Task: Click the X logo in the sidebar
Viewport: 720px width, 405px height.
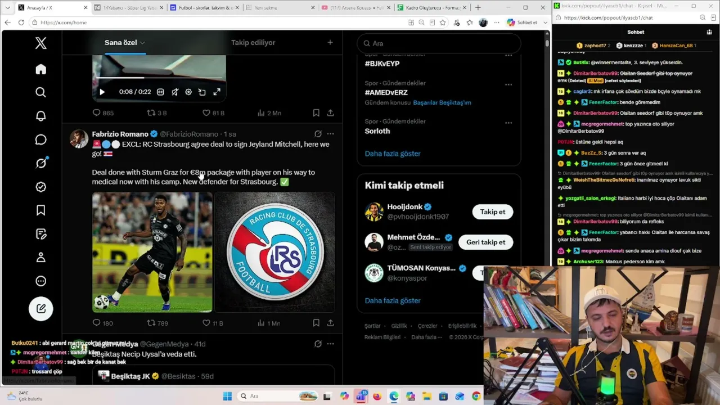Action: tap(40, 43)
